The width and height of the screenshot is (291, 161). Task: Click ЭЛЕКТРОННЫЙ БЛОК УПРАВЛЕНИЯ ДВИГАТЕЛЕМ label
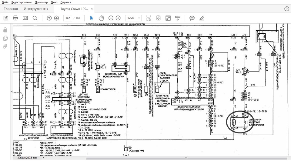click(x=189, y=108)
